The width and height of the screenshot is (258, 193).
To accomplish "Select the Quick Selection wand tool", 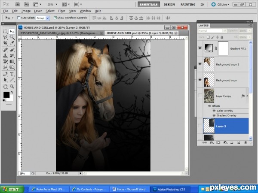I will pyautogui.click(x=12, y=37).
